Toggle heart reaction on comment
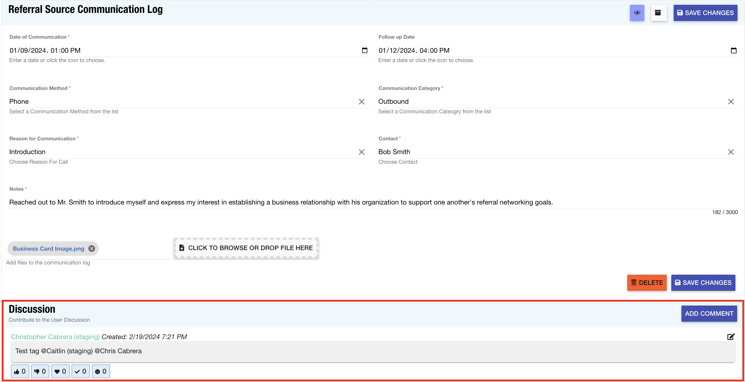The image size is (745, 382). point(60,372)
